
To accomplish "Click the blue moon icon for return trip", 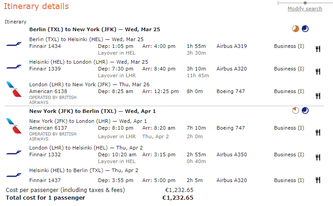I will [305, 111].
